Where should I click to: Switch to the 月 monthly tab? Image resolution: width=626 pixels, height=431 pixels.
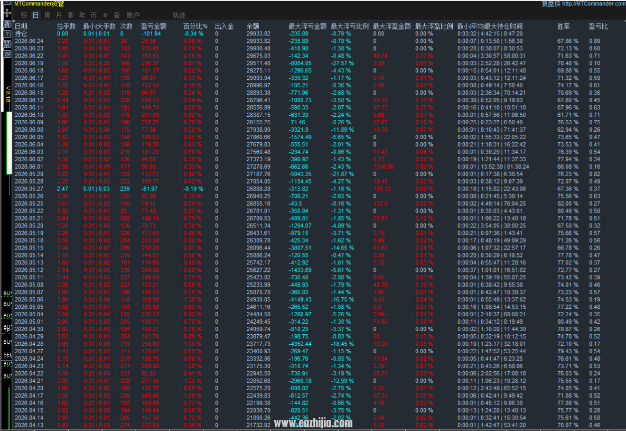tap(59, 15)
